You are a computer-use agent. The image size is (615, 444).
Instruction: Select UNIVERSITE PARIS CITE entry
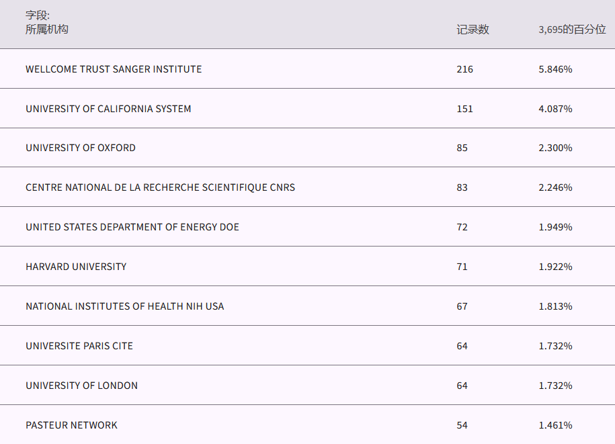click(x=79, y=346)
